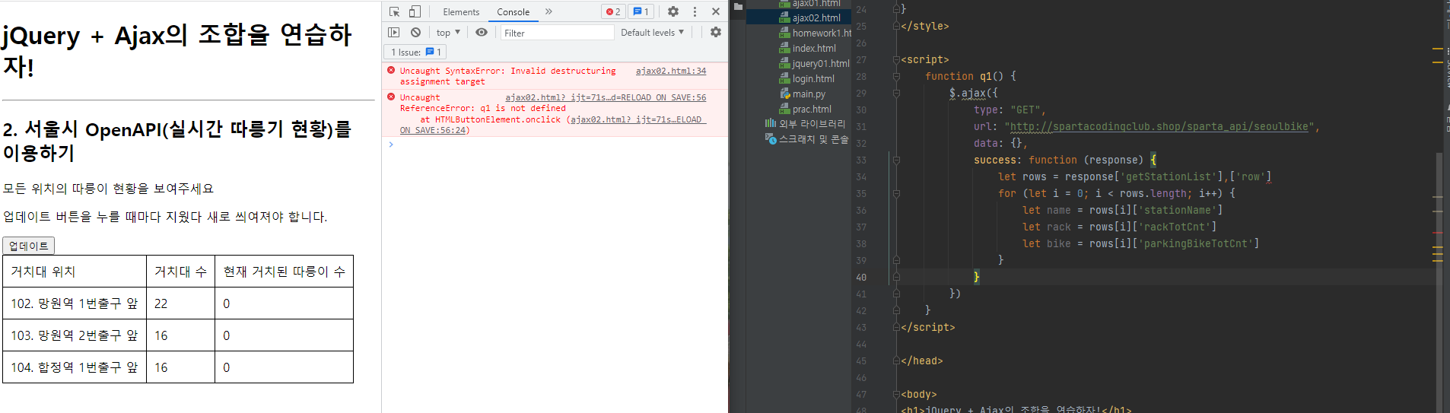
Task: Click the blue issues count badge
Action: click(641, 11)
